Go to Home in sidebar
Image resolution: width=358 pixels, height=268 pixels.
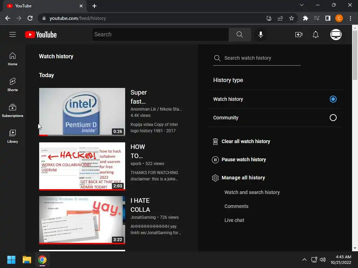(13, 59)
